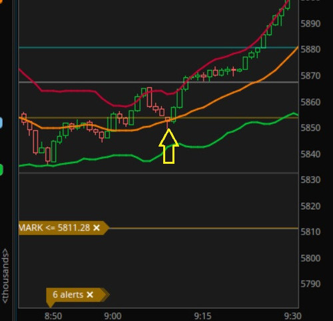The width and height of the screenshot is (333, 321).
Task: Click the 5870 price axis label
Action: [310, 76]
